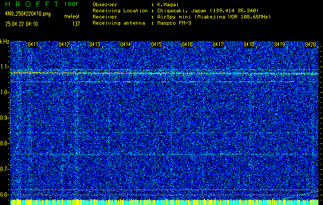
Task: Click the 1.1 frequency axis label
Action: pyautogui.click(x=4, y=67)
